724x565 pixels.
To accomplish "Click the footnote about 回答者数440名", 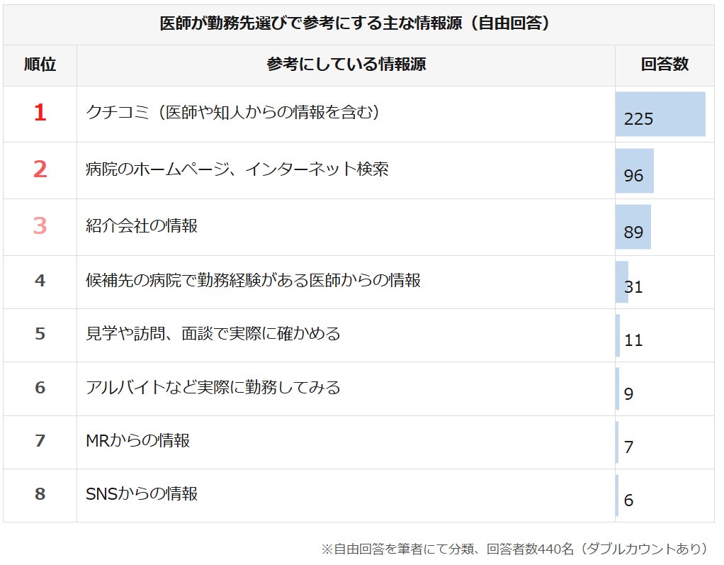I will click(514, 549).
